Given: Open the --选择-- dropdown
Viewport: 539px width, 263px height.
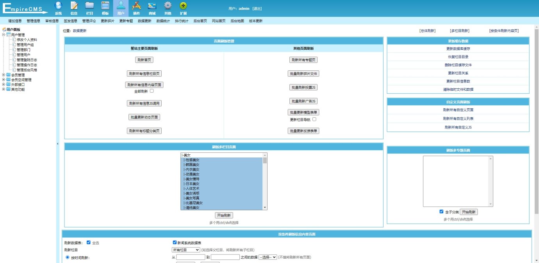Looking at the screenshot, I should pyautogui.click(x=268, y=257).
